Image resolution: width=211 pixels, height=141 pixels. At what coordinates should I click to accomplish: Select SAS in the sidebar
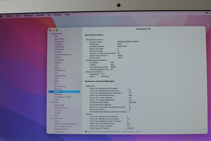click(x=56, y=78)
